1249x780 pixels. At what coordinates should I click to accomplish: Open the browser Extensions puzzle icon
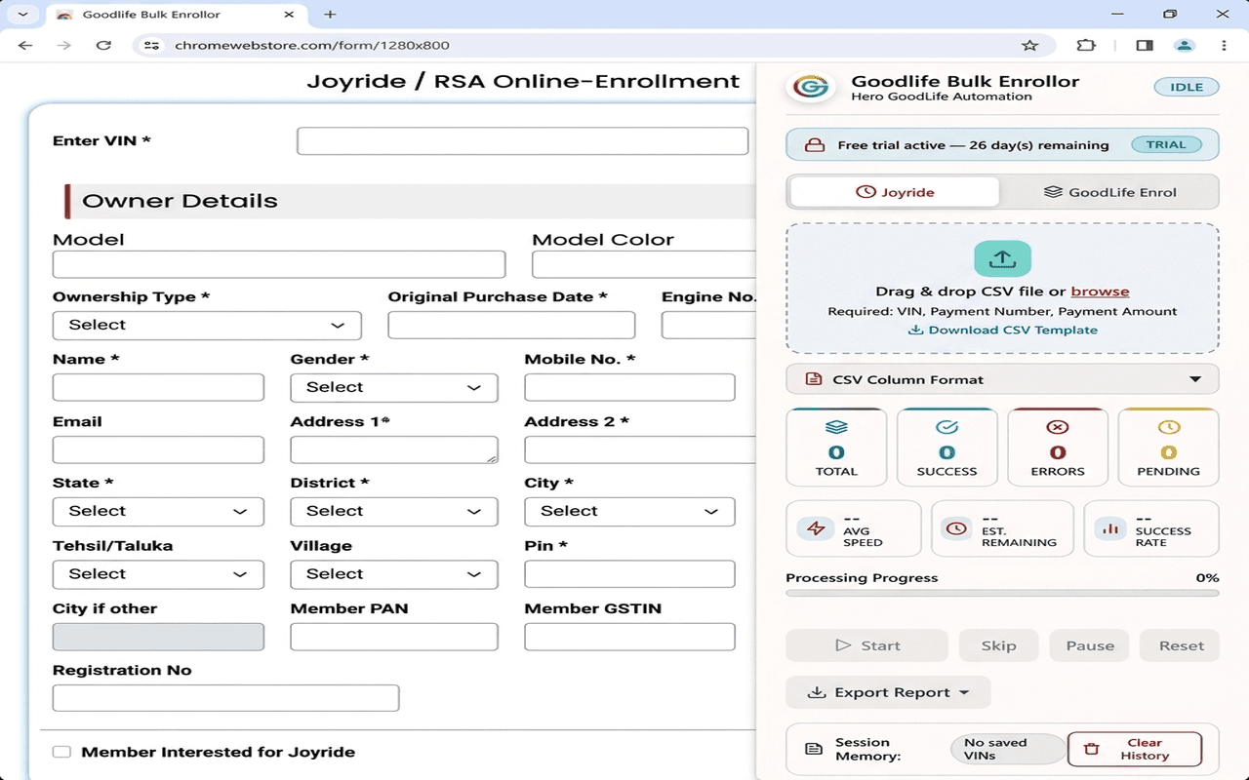pyautogui.click(x=1086, y=45)
